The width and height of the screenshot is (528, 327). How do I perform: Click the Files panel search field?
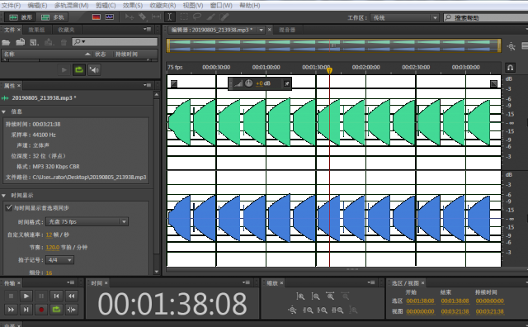[x=115, y=42]
